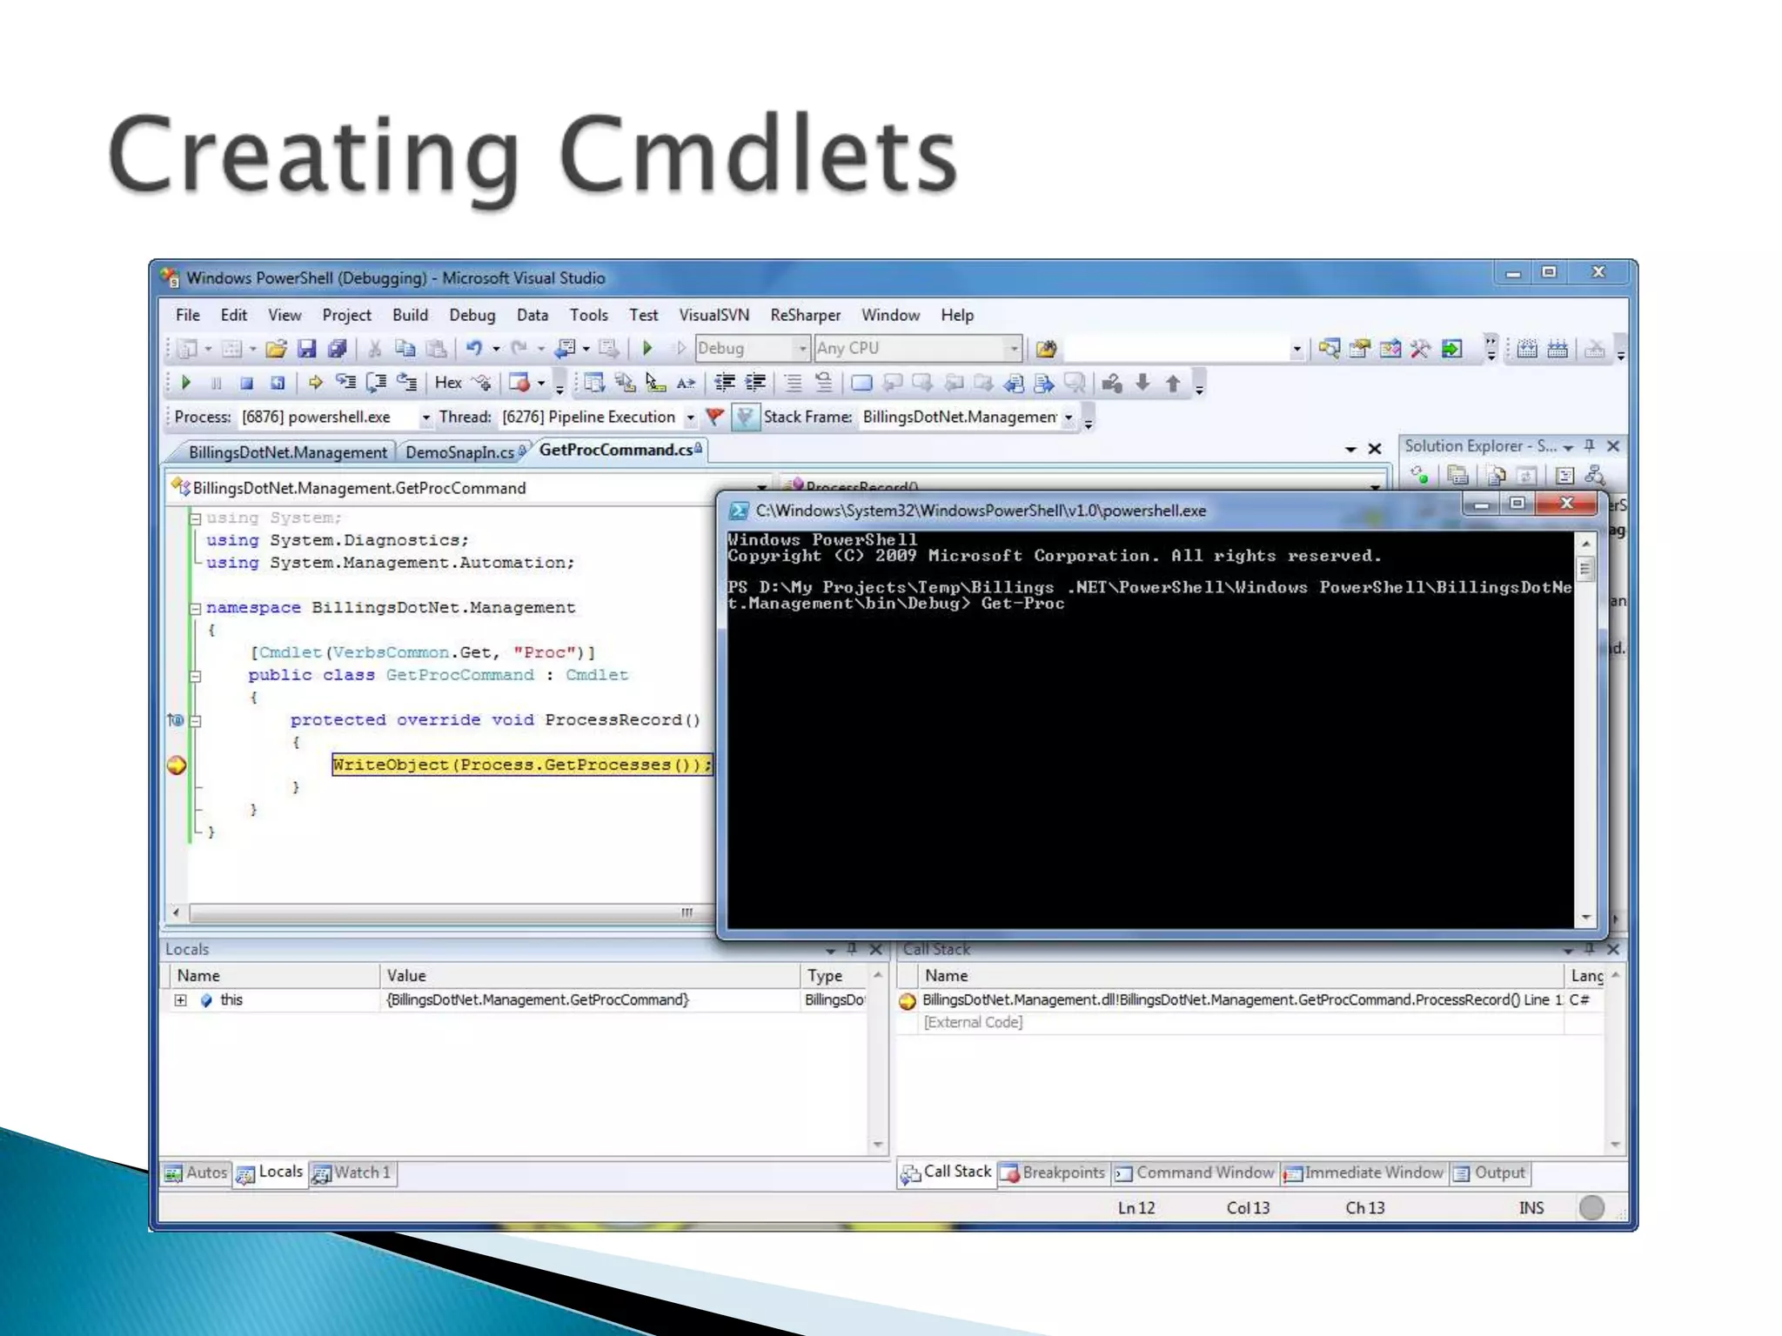
Task: Open the Any CPU platform dropdown
Action: pyautogui.click(x=1013, y=349)
